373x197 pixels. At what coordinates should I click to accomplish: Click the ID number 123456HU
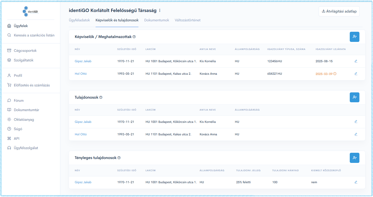click(x=275, y=61)
